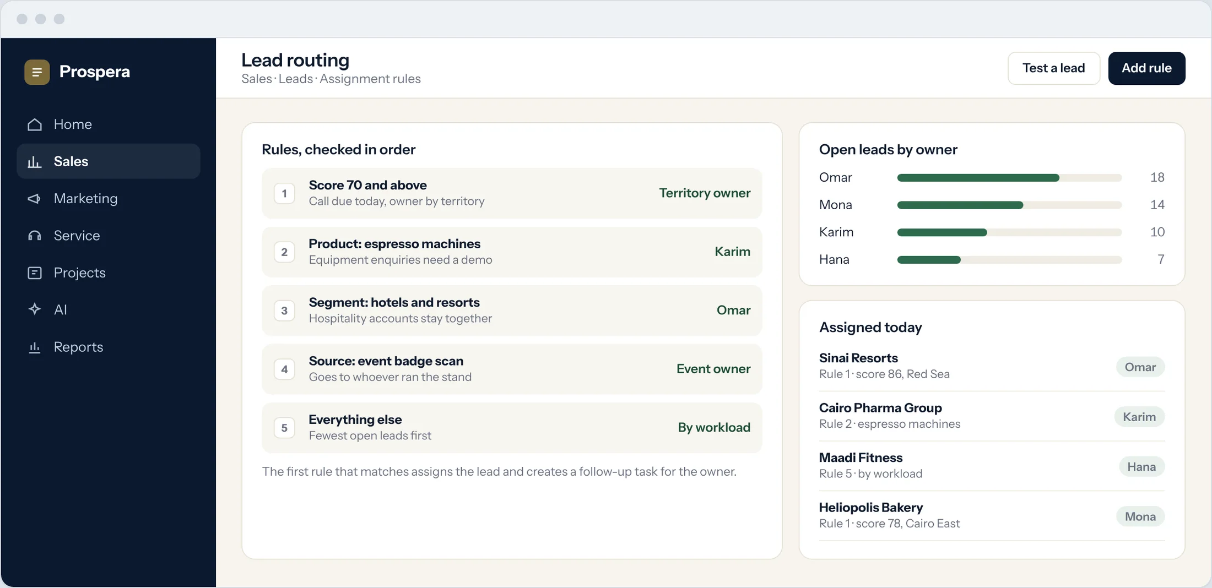Open the 'Source: event badge scan' rule
Image resolution: width=1212 pixels, height=588 pixels.
point(512,369)
